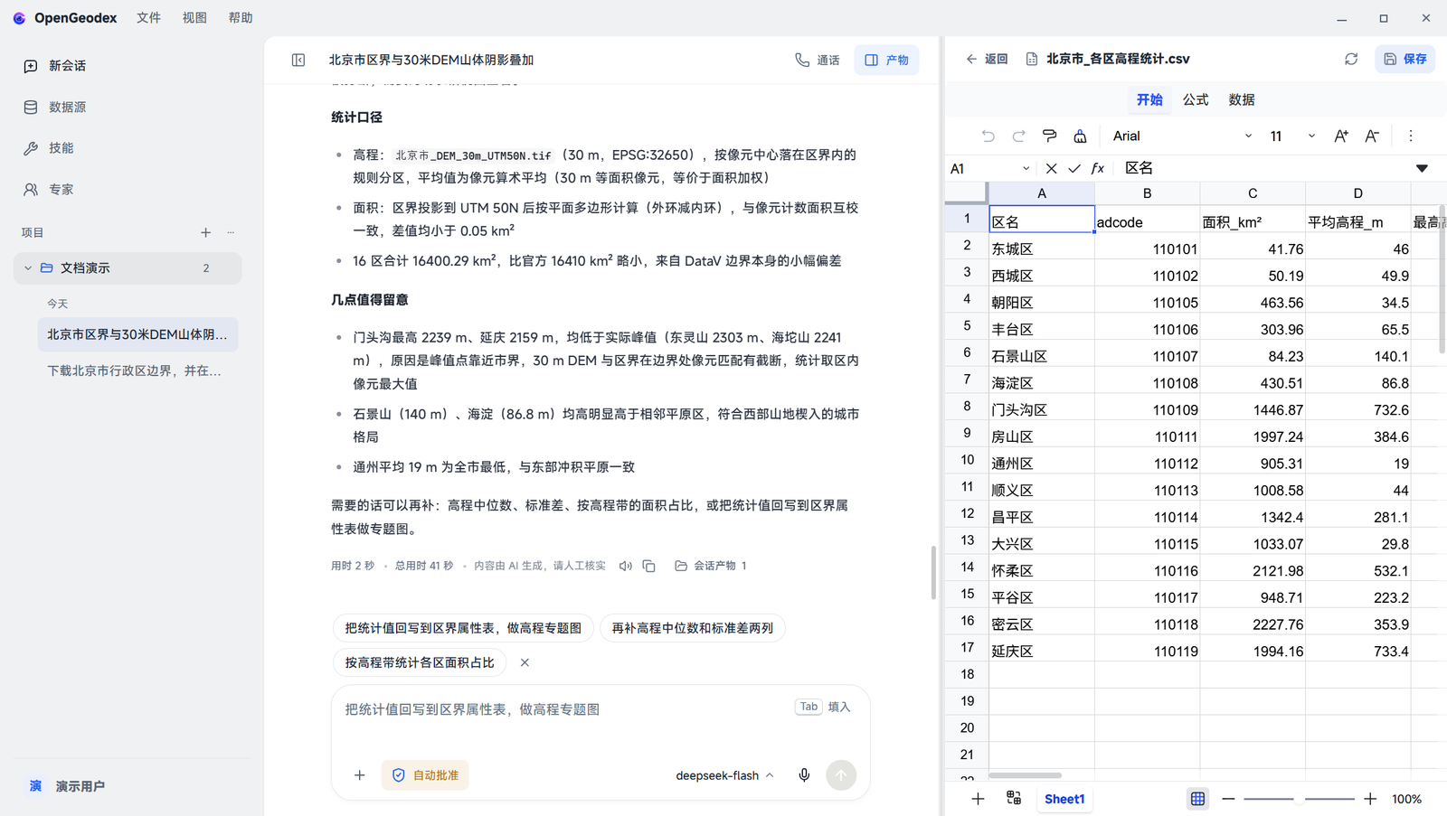This screenshot has height=816, width=1447.
Task: Confirm the formula bar entry
Action: pyautogui.click(x=1074, y=168)
